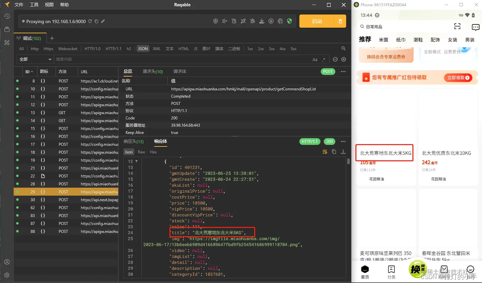Viewport: 482px width, 283px height.
Task: Select the 米面 category tab on phone
Action: 383,40
